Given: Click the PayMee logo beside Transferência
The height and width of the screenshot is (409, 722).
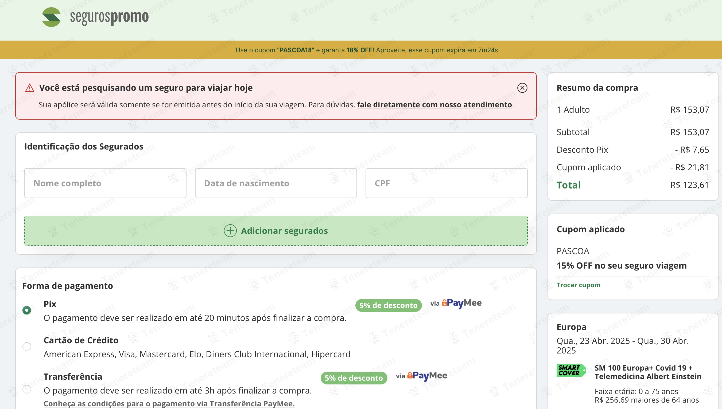Looking at the screenshot, I should click(x=427, y=376).
